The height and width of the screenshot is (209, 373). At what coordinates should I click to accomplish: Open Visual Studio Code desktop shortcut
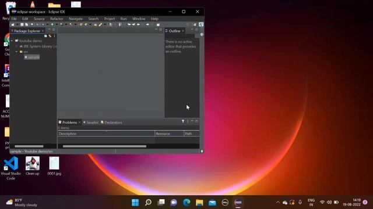tap(11, 168)
